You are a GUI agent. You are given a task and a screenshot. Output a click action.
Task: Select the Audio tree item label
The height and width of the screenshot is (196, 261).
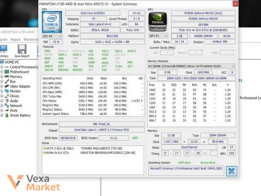pos(14,101)
